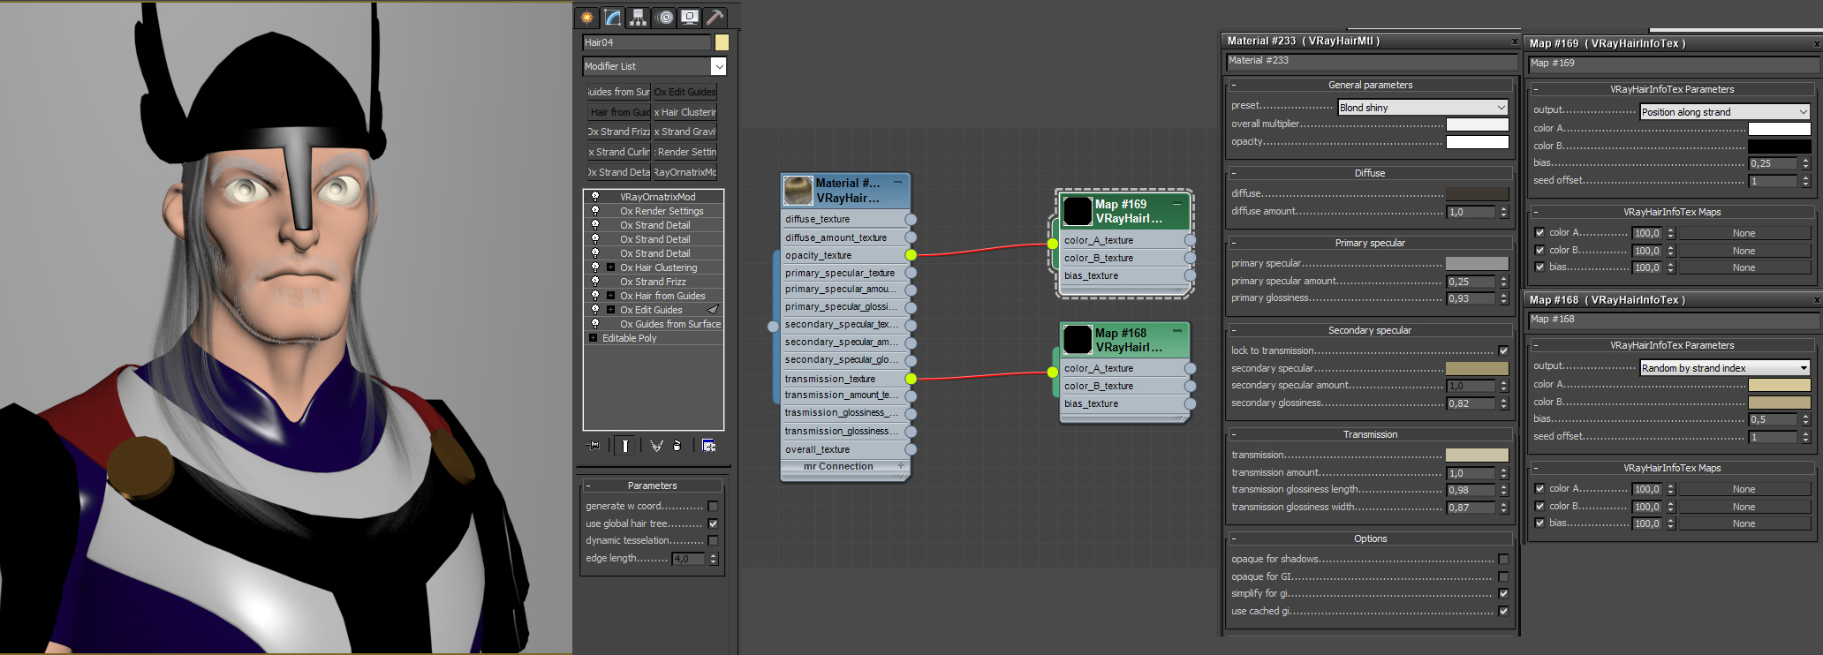Click the Pin Stack pushpin icon
Viewport: 1823px width, 655px height.
593,446
